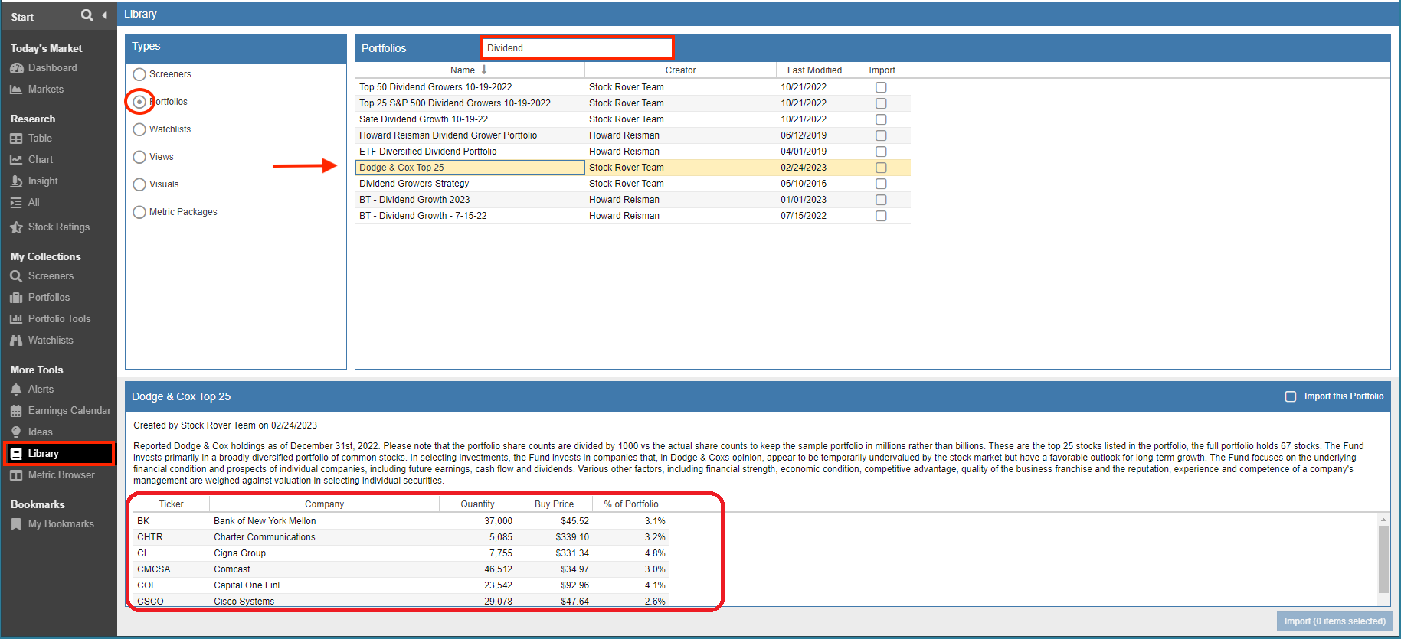Viewport: 1401px width, 639px height.
Task: Select the Screeners type radio button
Action: coord(139,74)
